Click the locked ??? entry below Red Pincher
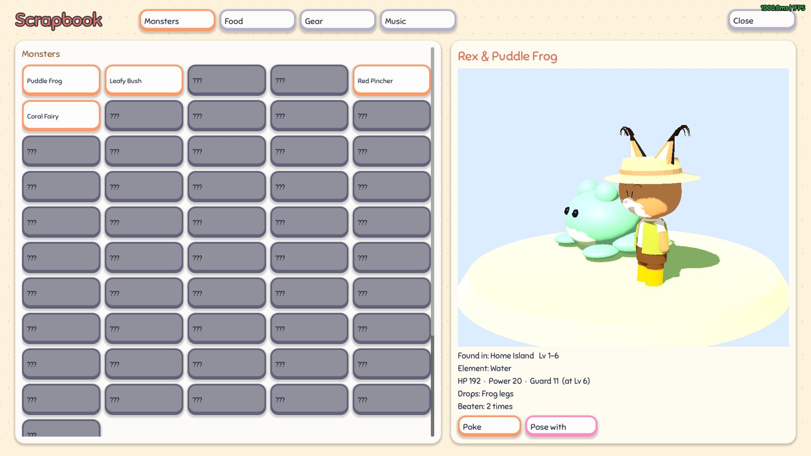The height and width of the screenshot is (456, 811). [x=392, y=116]
